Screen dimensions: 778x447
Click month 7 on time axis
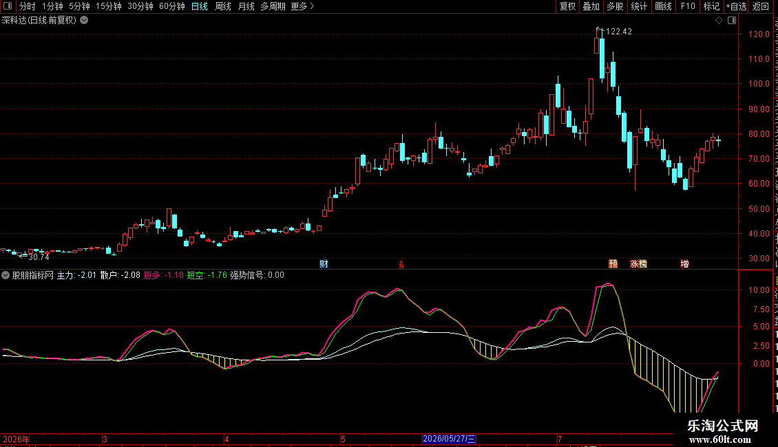coord(560,439)
